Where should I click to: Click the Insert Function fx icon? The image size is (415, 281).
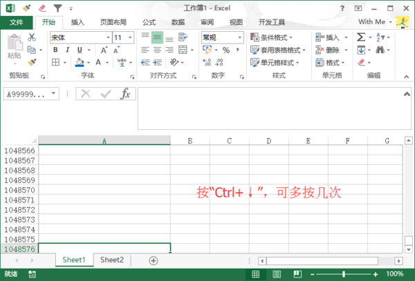pos(125,93)
